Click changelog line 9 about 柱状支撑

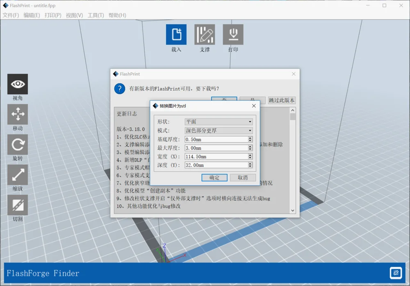click(193, 198)
